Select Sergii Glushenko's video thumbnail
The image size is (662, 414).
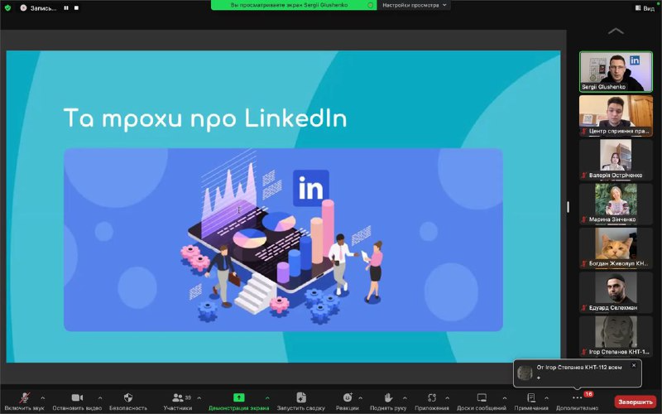(616, 71)
